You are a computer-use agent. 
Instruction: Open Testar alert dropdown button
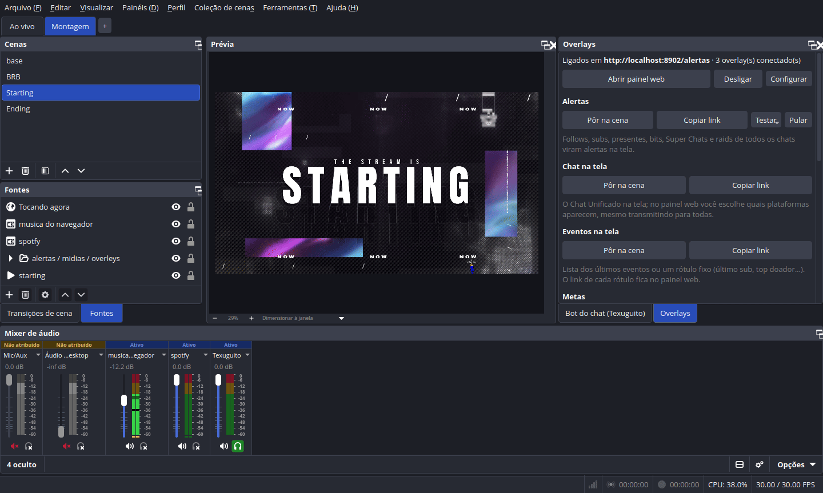point(766,120)
